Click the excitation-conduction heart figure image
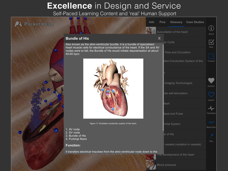228x171 pixels. 113,89
